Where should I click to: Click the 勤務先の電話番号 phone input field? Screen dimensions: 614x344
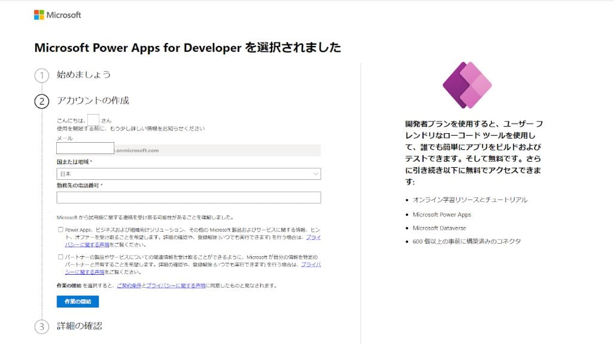click(x=189, y=198)
